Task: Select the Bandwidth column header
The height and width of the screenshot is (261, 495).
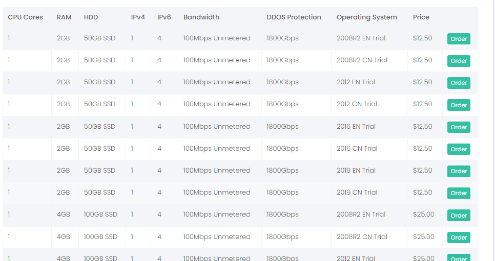Action: pos(201,17)
